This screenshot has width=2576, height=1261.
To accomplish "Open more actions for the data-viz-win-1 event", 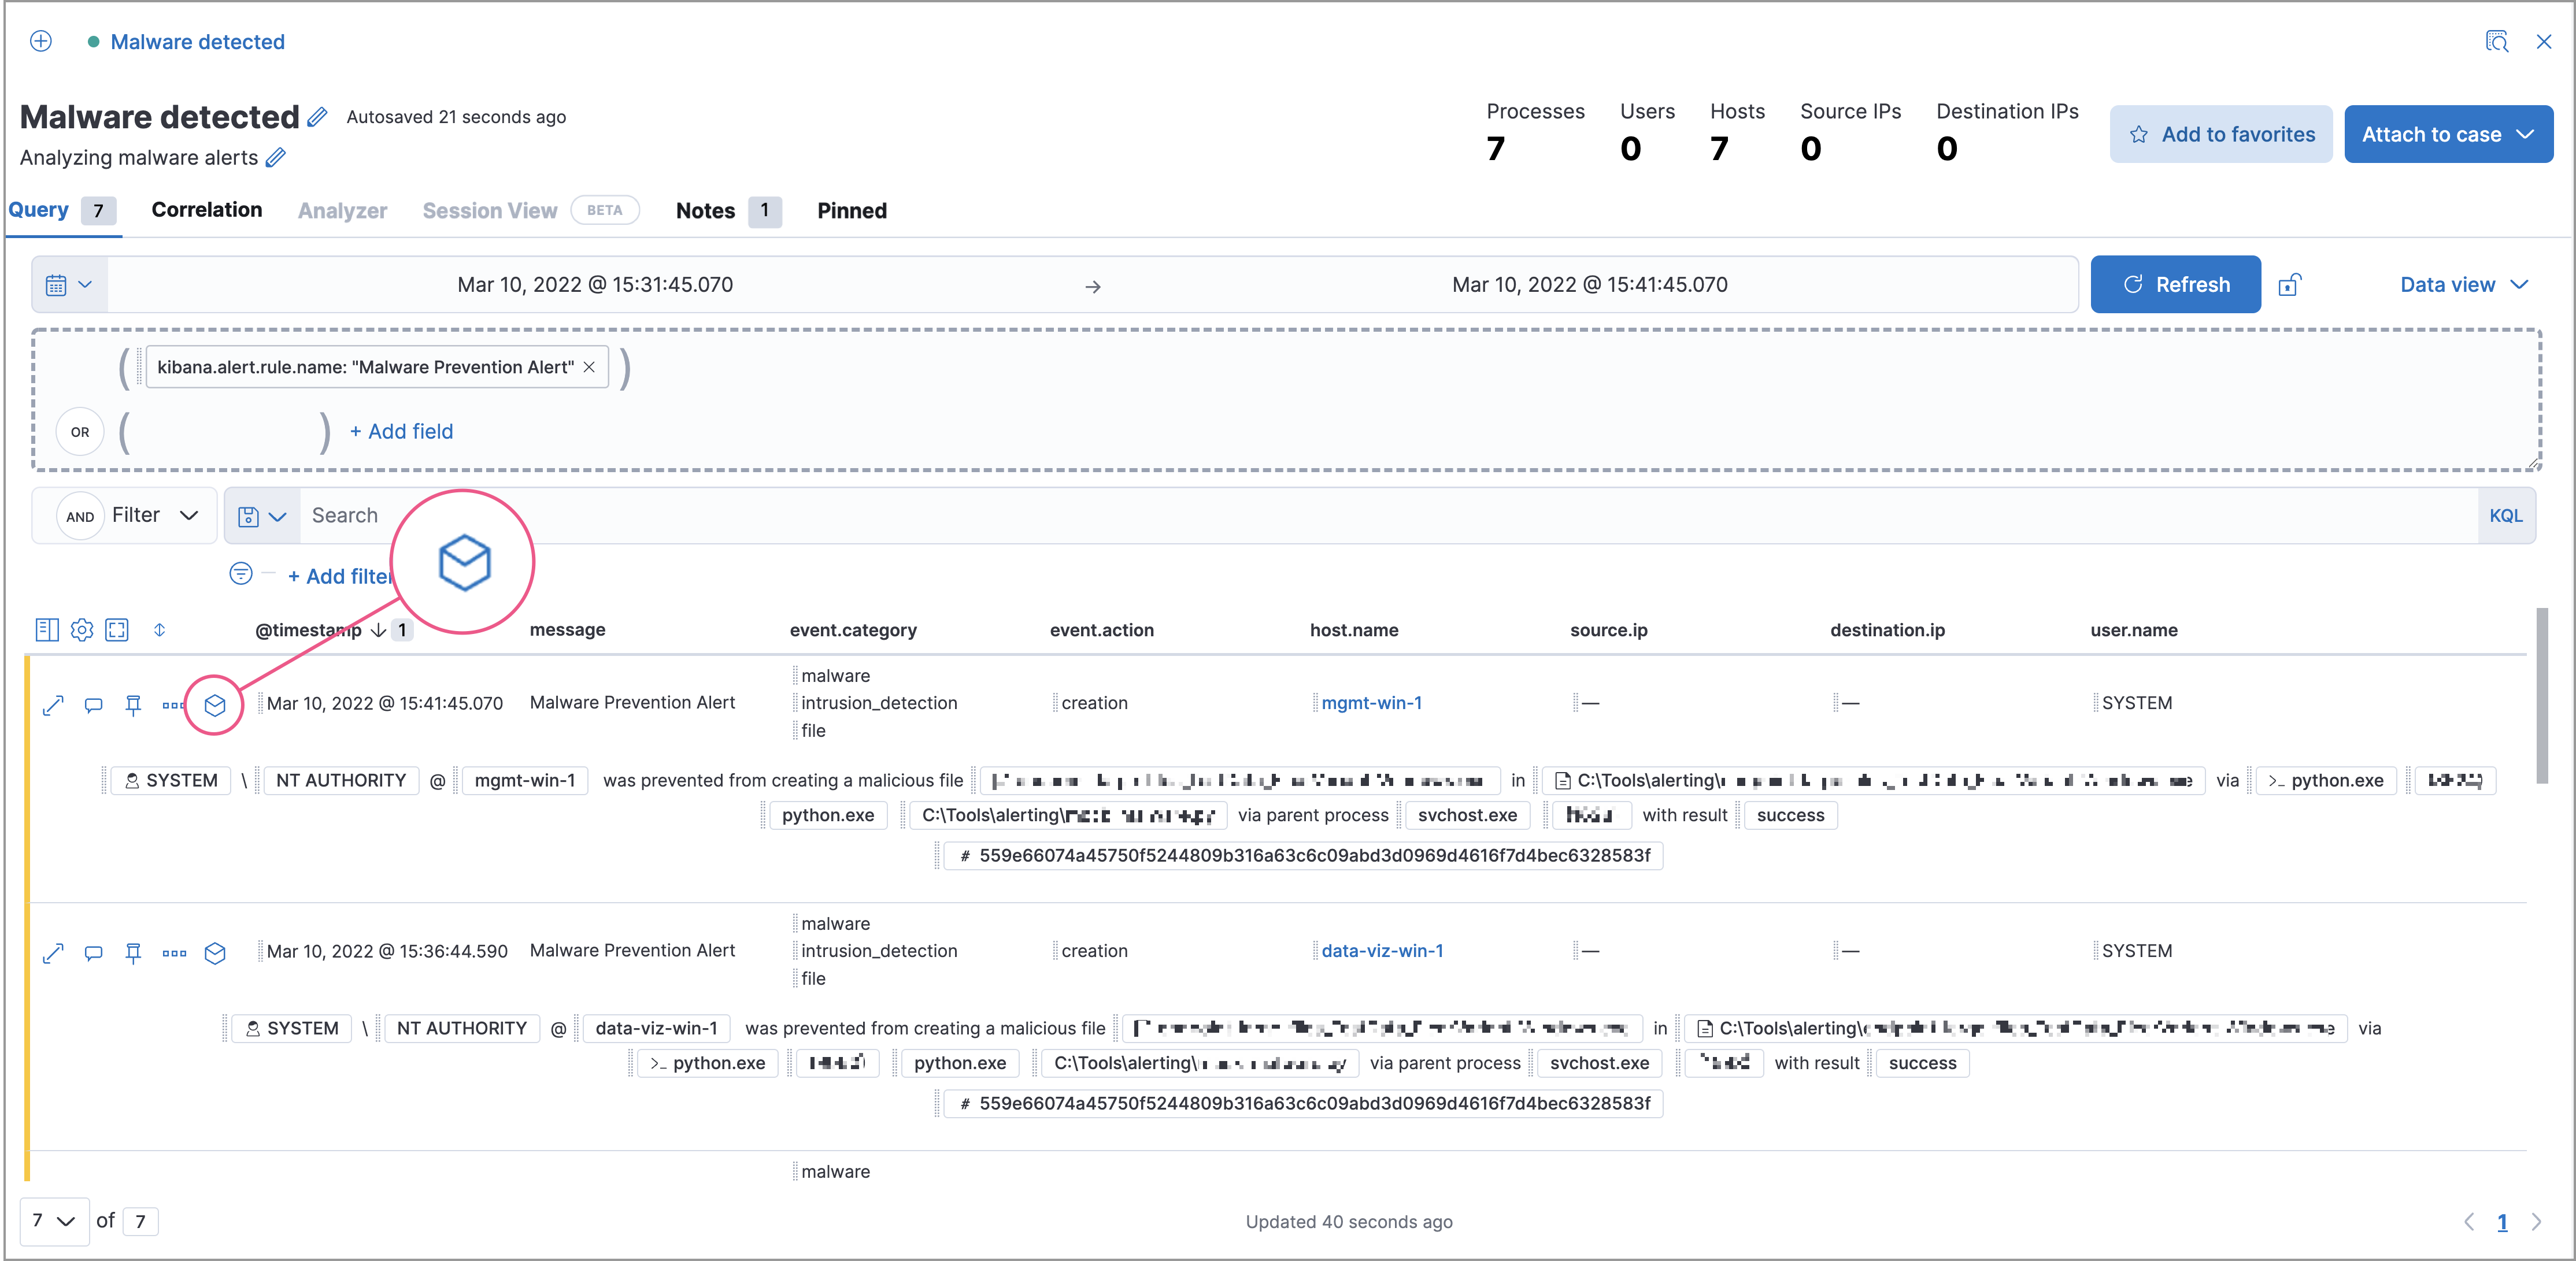I will click(x=174, y=953).
